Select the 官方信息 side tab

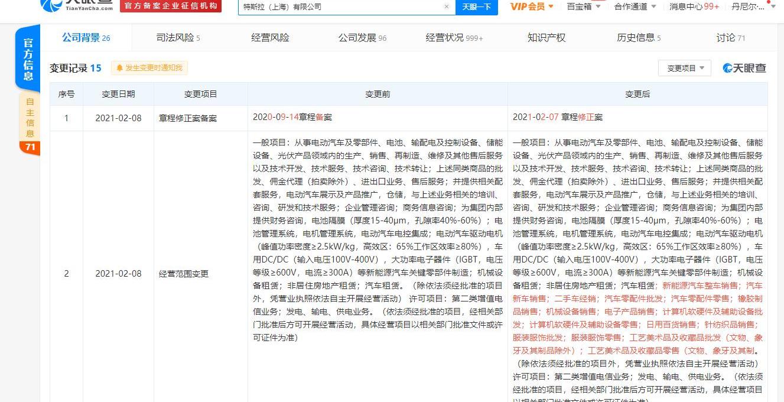tap(28, 59)
